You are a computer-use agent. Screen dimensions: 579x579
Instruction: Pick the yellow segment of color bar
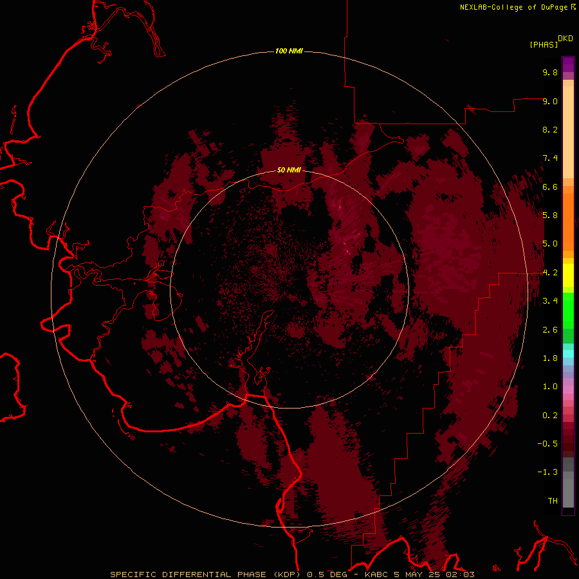pyautogui.click(x=568, y=275)
